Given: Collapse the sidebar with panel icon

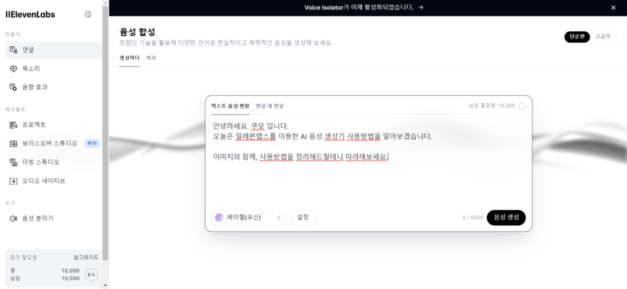Looking at the screenshot, I should pos(88,15).
